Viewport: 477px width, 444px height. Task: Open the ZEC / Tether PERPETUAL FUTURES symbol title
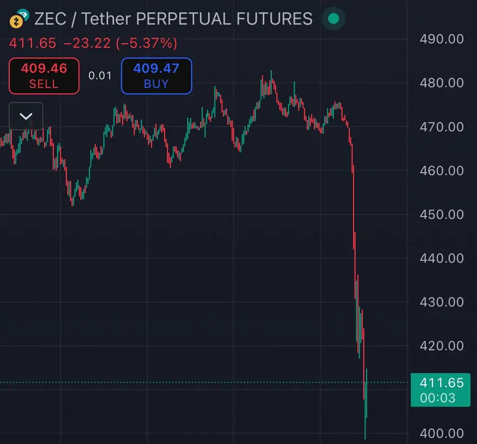point(173,20)
